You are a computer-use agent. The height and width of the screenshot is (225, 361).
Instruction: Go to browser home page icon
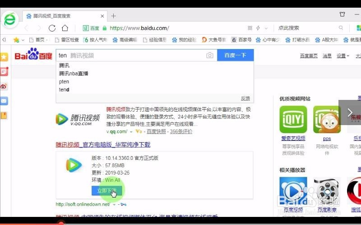[x=65, y=28]
